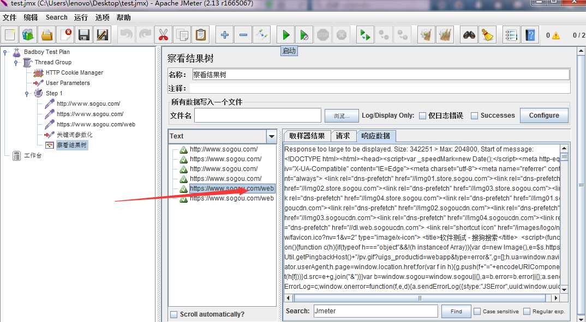Image resolution: width=586 pixels, height=322 pixels.
Task: Click the 名称 name input field
Action: pyautogui.click(x=381, y=75)
